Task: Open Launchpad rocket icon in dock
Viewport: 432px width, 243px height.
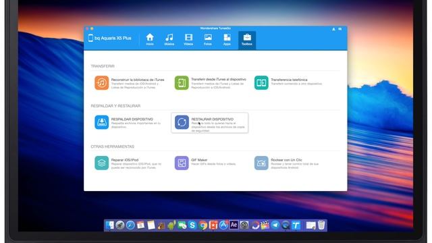Action: (x=120, y=225)
